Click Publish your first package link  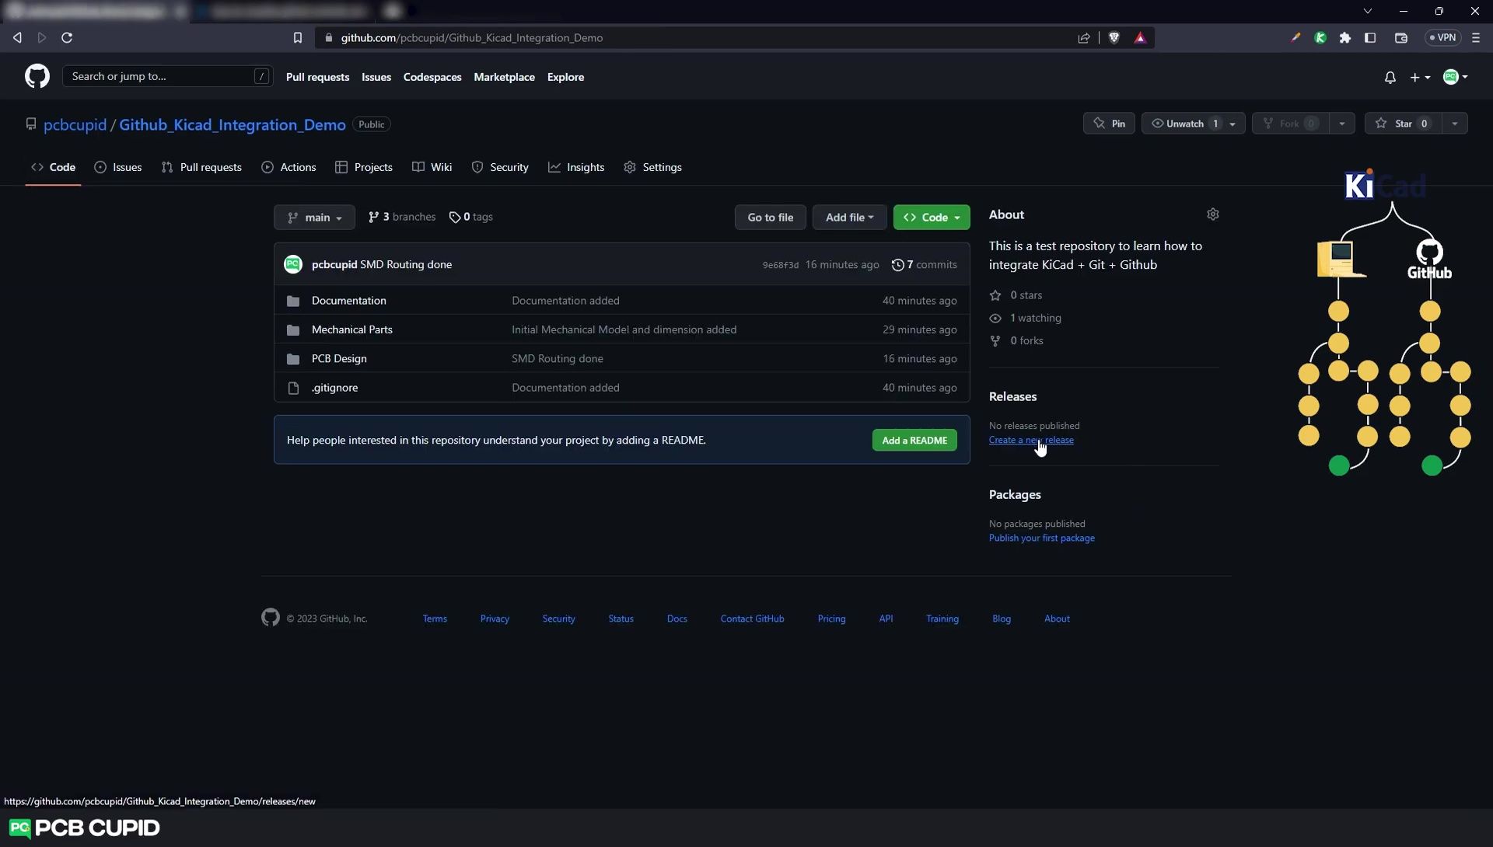1041,538
